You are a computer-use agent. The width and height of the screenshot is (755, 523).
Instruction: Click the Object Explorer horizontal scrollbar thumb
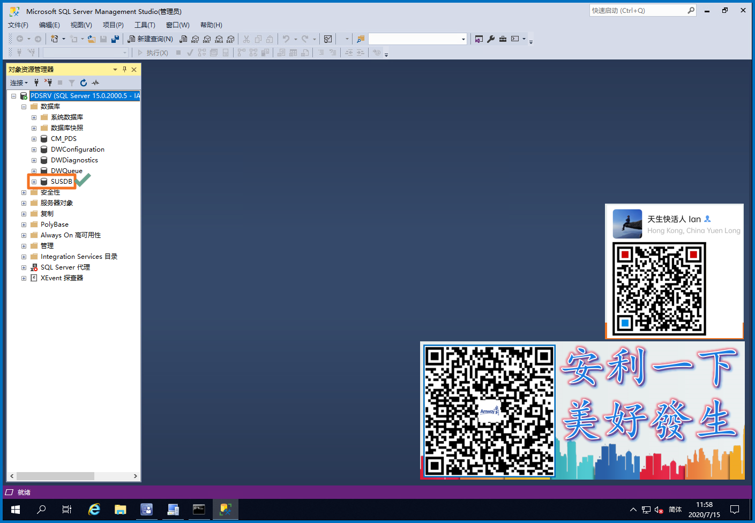tap(55, 476)
